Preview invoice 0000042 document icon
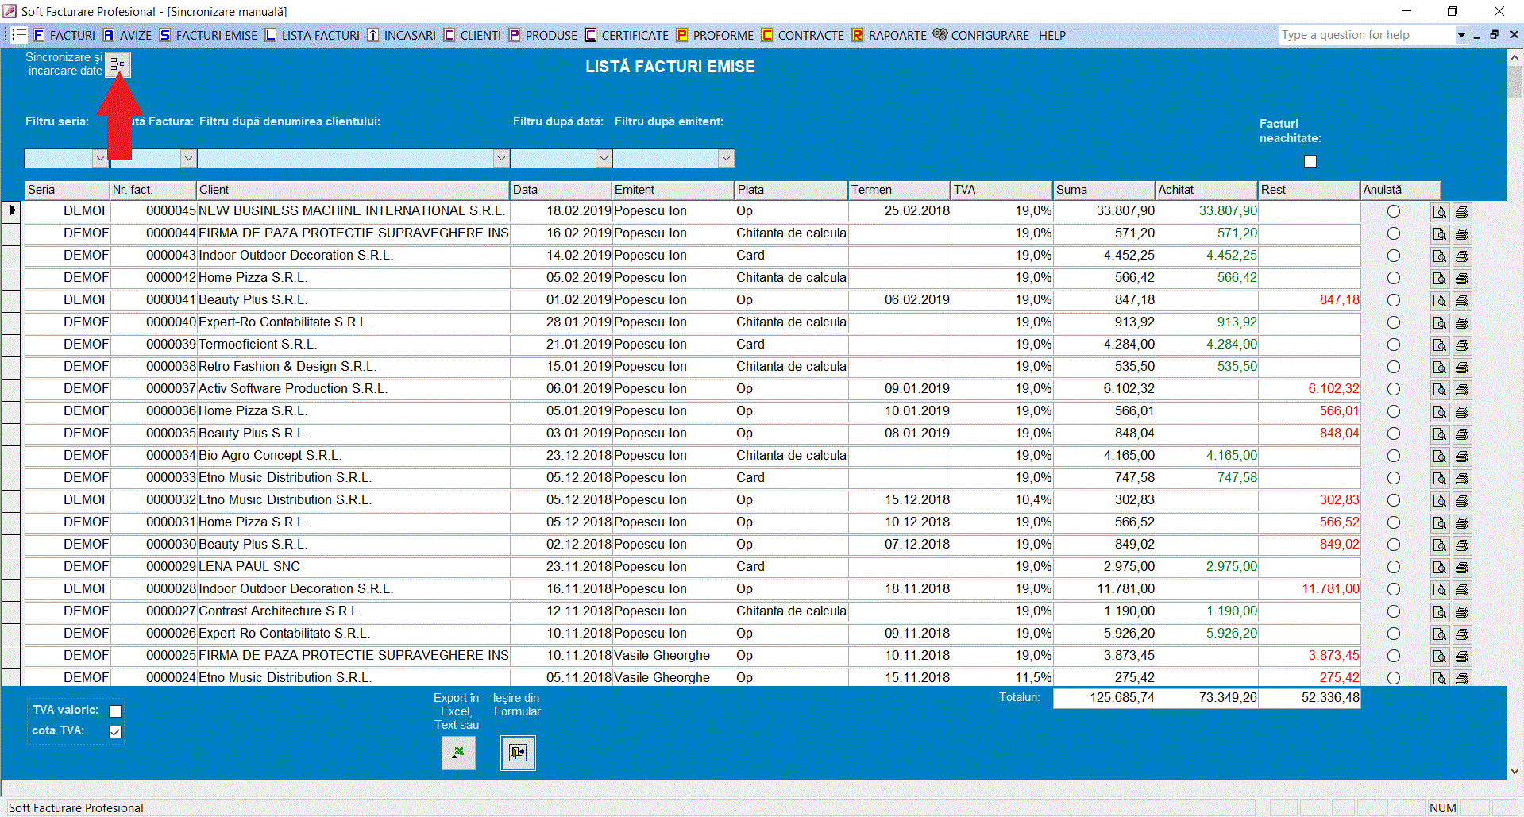Image resolution: width=1524 pixels, height=817 pixels. point(1439,279)
